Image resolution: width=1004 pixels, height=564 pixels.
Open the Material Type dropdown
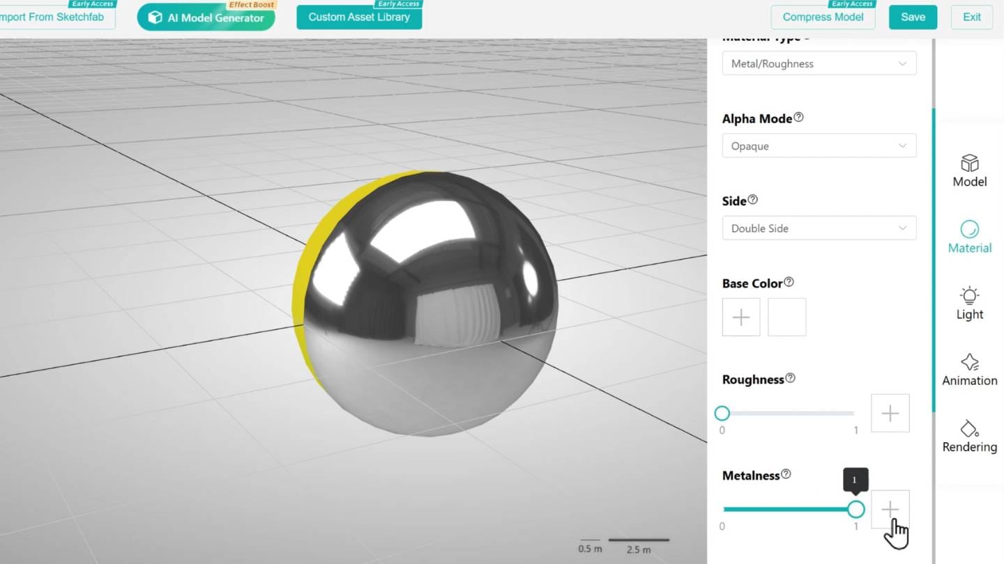pos(819,63)
